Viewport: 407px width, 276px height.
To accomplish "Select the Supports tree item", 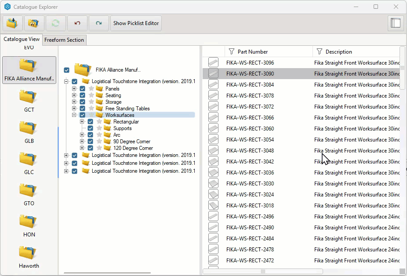I will point(123,128).
